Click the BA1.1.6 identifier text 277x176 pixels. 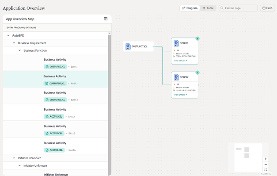72,150
